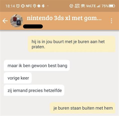Tap the Bluetooth status icon
The height and width of the screenshot is (116, 119).
click(x=43, y=6)
